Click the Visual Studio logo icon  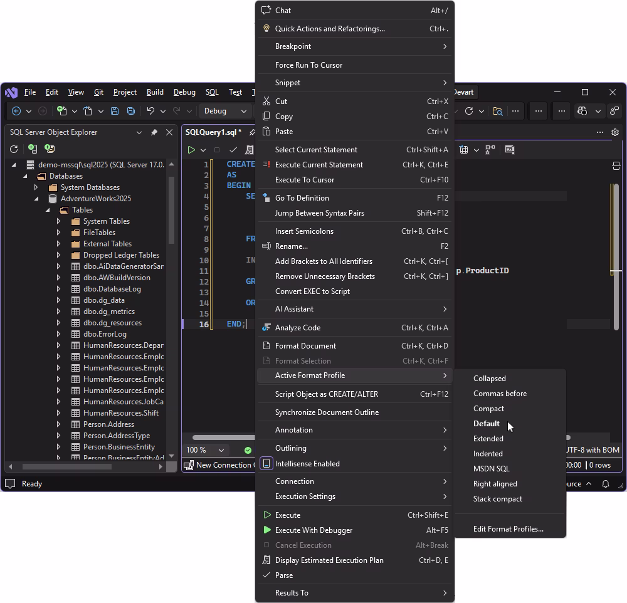coord(11,92)
